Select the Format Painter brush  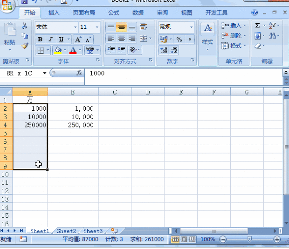click(x=25, y=46)
